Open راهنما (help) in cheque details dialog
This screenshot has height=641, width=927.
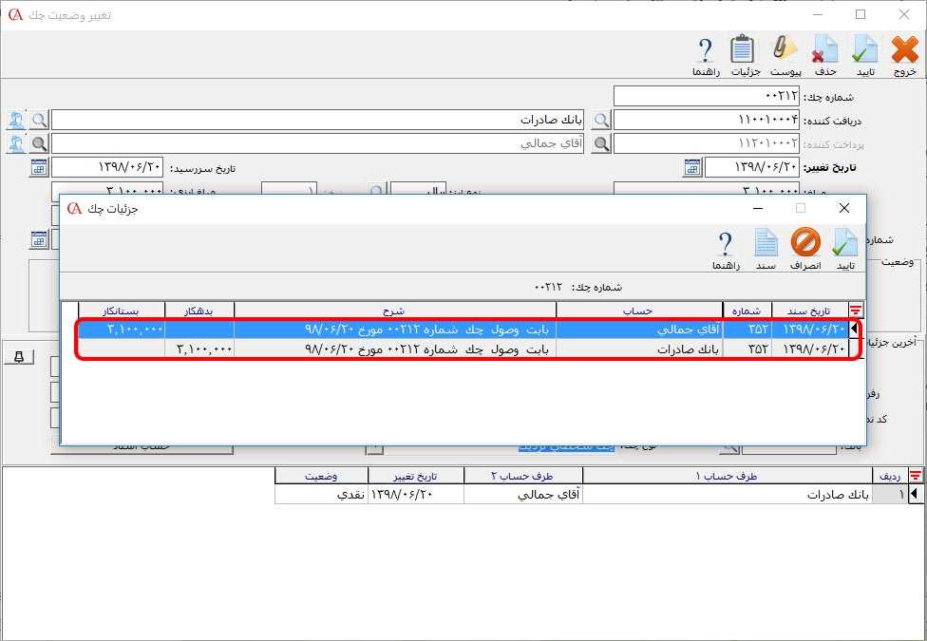(725, 249)
